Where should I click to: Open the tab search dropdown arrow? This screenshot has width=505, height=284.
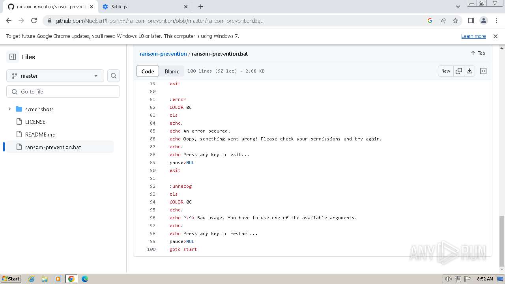click(458, 7)
